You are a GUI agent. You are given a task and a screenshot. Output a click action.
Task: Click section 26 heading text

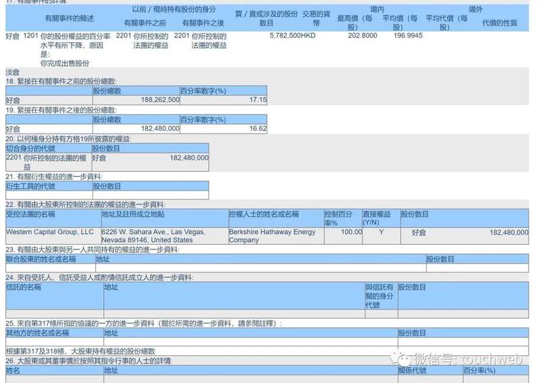click(x=88, y=361)
